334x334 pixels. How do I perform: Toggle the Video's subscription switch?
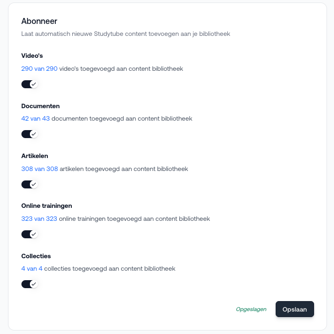(29, 84)
